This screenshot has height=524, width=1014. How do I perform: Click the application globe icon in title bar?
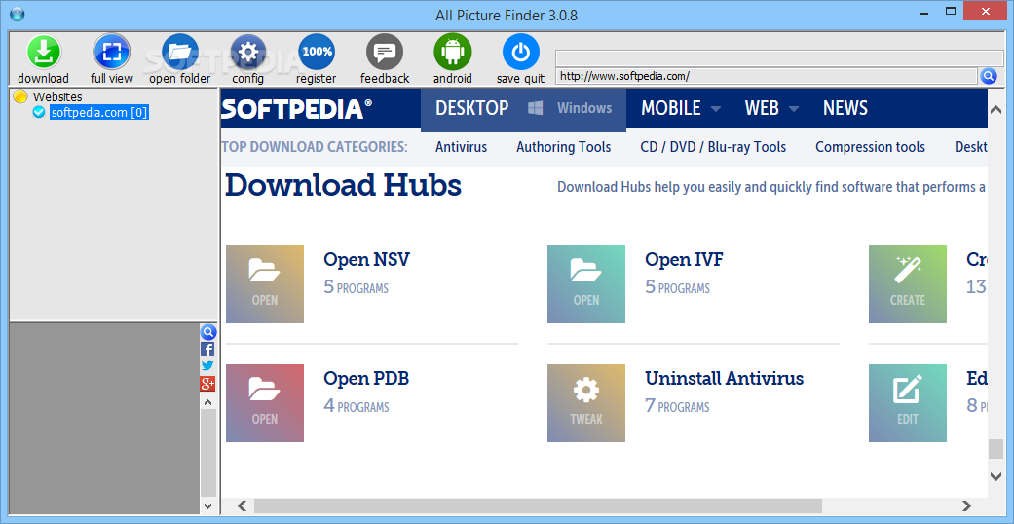[18, 13]
